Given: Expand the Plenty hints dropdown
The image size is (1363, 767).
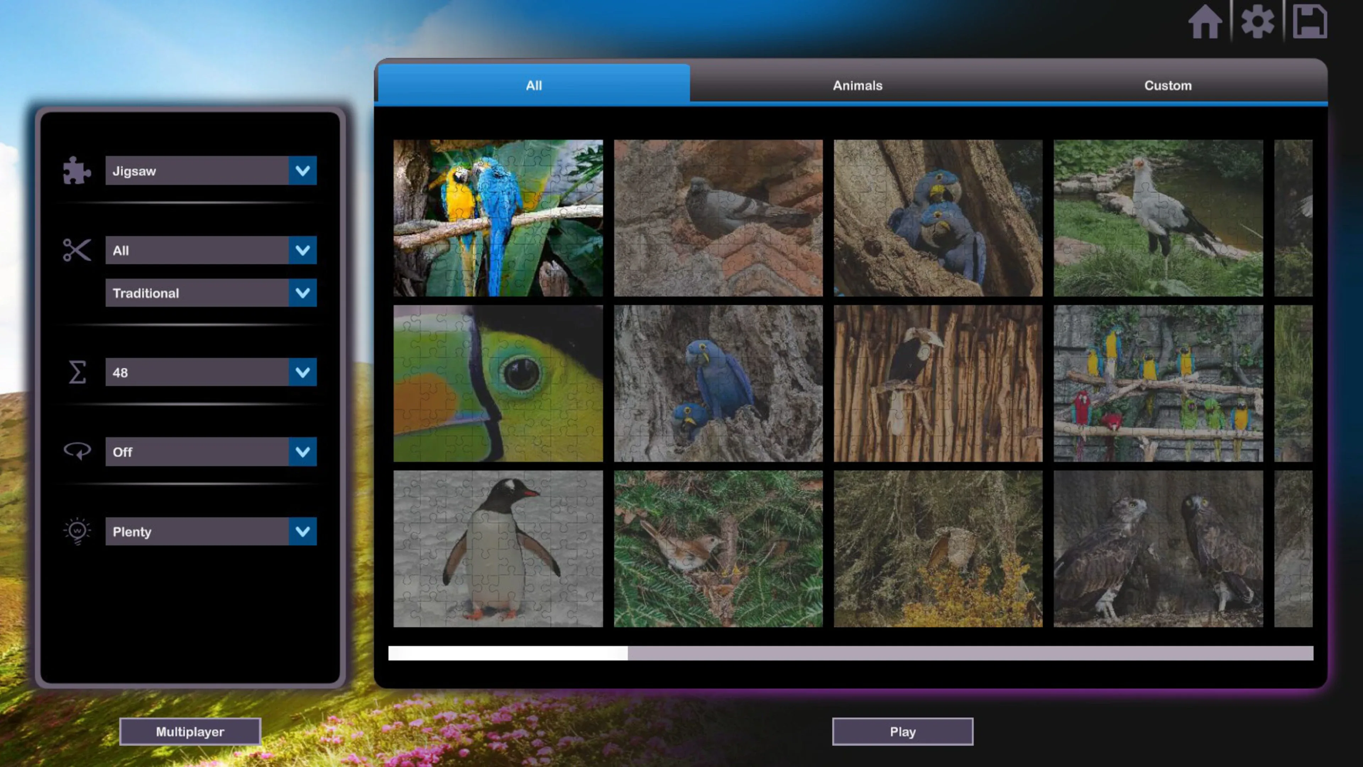Looking at the screenshot, I should click(x=303, y=531).
